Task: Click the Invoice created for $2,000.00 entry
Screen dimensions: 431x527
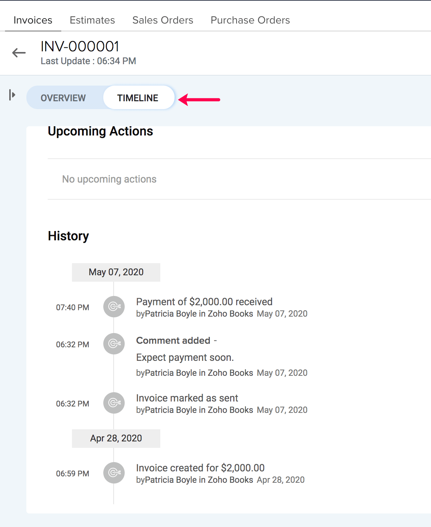Action: pos(200,468)
